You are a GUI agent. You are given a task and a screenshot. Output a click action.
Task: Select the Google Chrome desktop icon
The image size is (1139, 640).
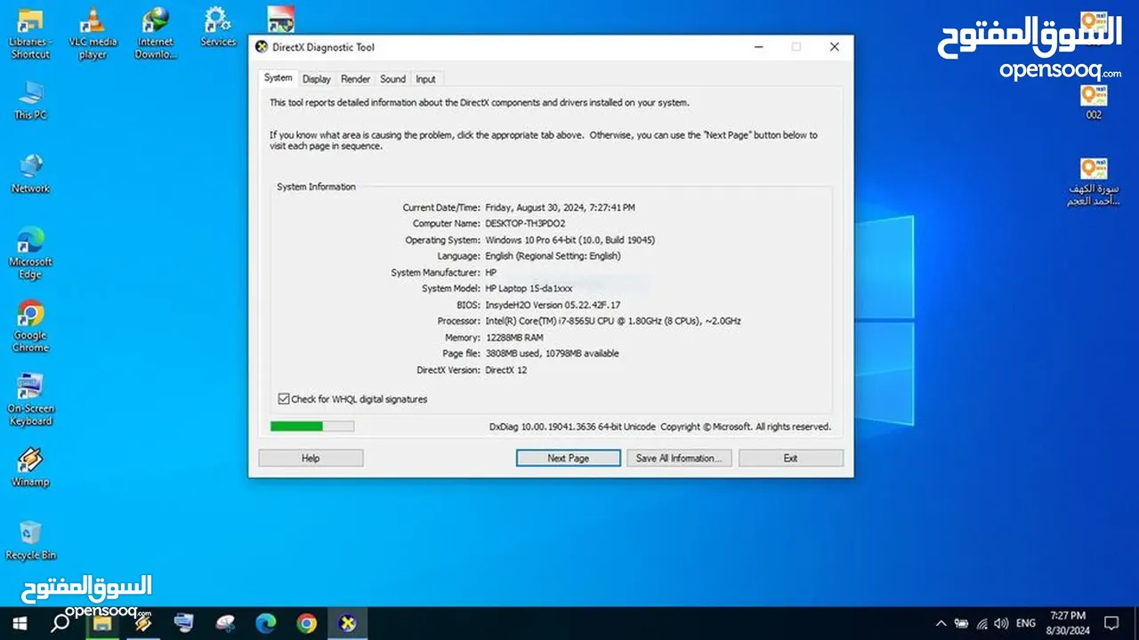(30, 326)
